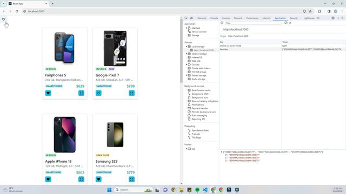Open Chrome three-dot menu
Viewport: 346px width, 194px height.
tap(342, 11)
